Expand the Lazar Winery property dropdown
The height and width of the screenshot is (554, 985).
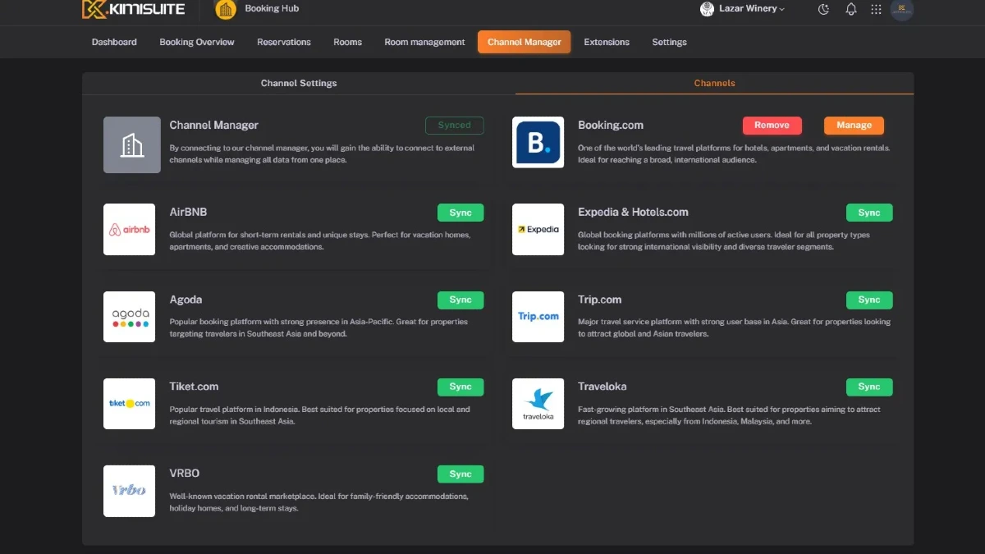pyautogui.click(x=743, y=9)
